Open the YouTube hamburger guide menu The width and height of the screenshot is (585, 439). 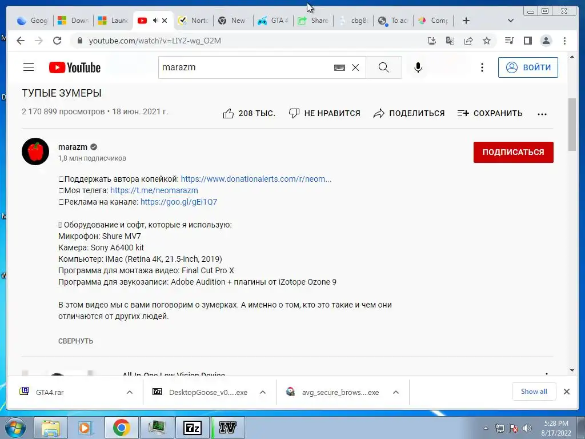[29, 67]
